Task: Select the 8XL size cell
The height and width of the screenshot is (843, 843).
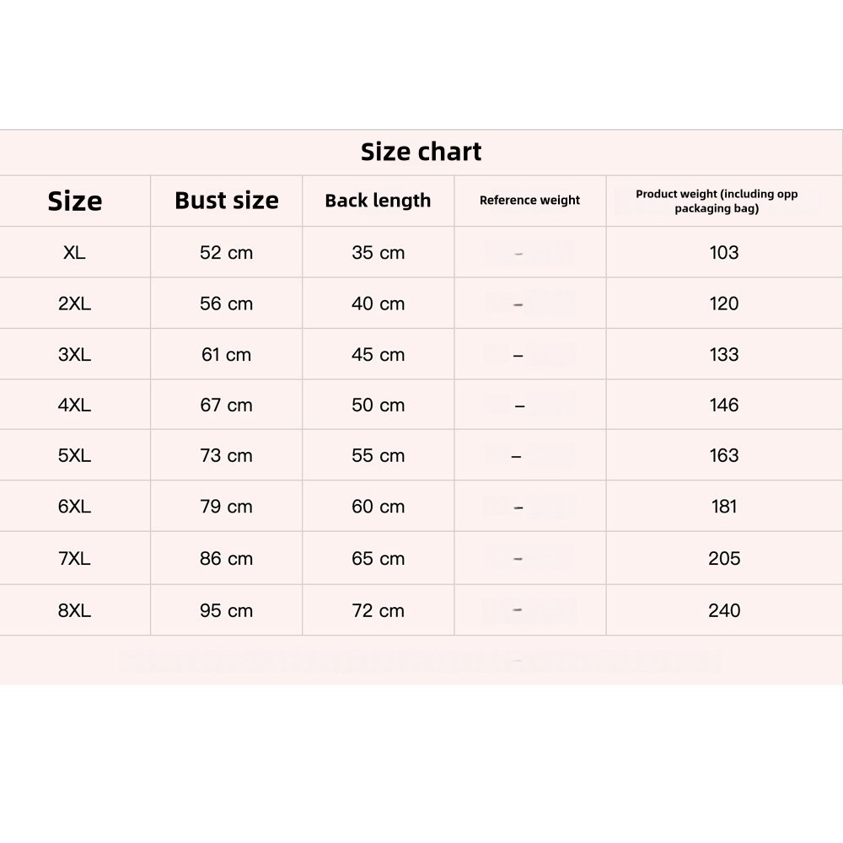Action: point(74,610)
